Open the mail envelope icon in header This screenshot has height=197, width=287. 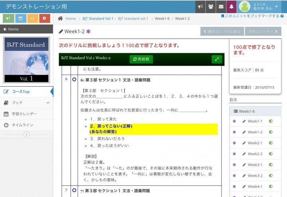pos(221,7)
